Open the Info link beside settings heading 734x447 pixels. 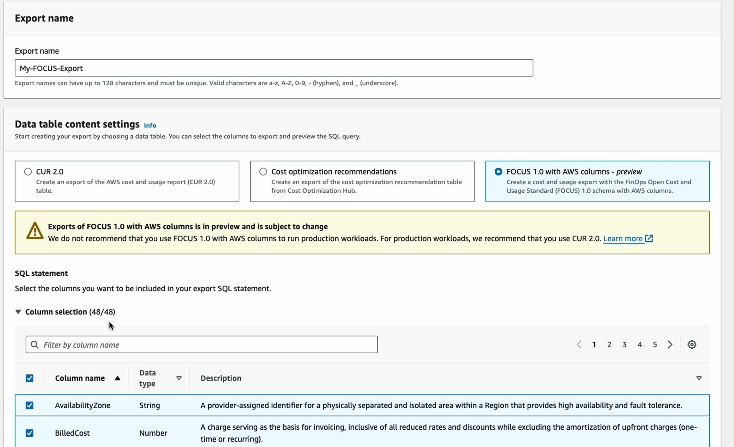[x=150, y=125]
